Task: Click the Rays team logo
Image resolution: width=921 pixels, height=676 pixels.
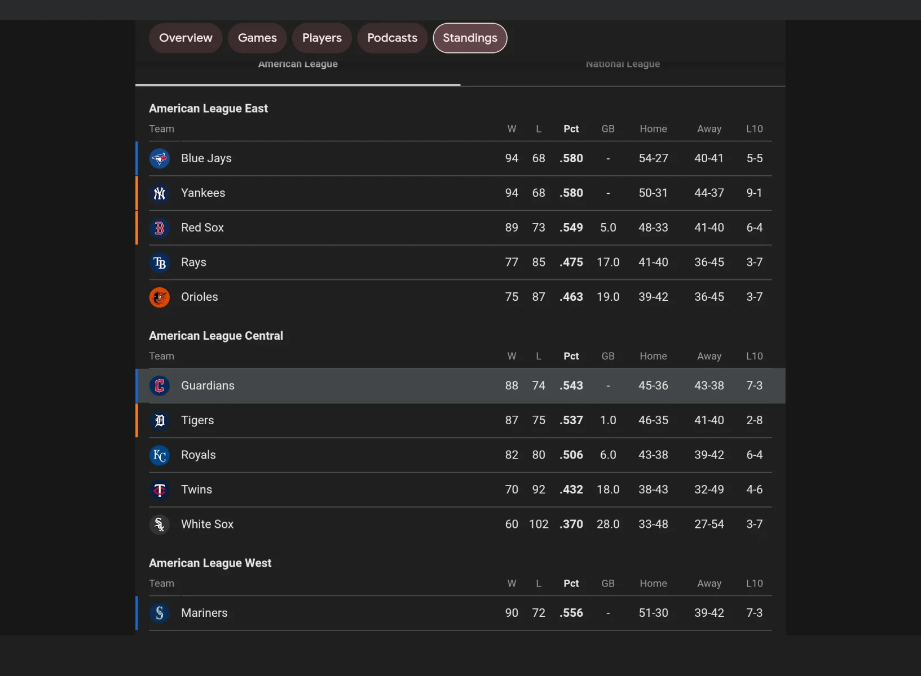Action: (x=160, y=263)
